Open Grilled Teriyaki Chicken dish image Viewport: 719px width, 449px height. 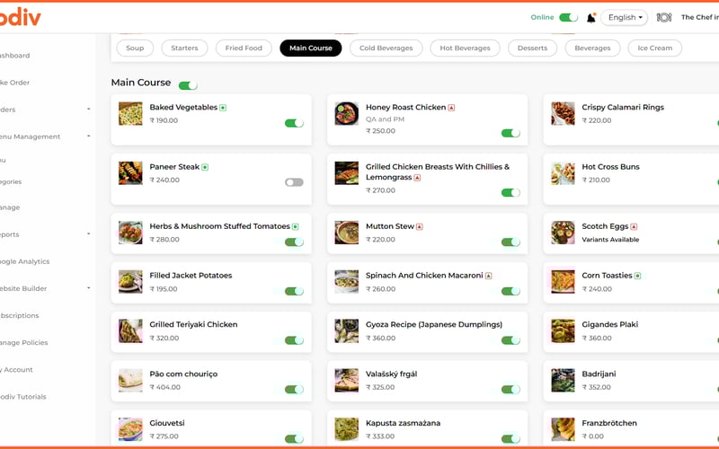click(x=130, y=330)
